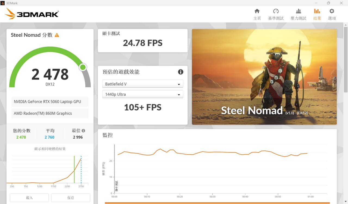Click the NVIDIA GeForce RTX 5060 Laptop GPU row

pyautogui.click(x=50, y=102)
